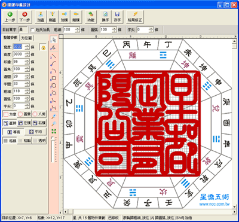The height and width of the screenshot is (222, 239).
Task: Switch to the 方位圖 tab
Action: coord(27,38)
